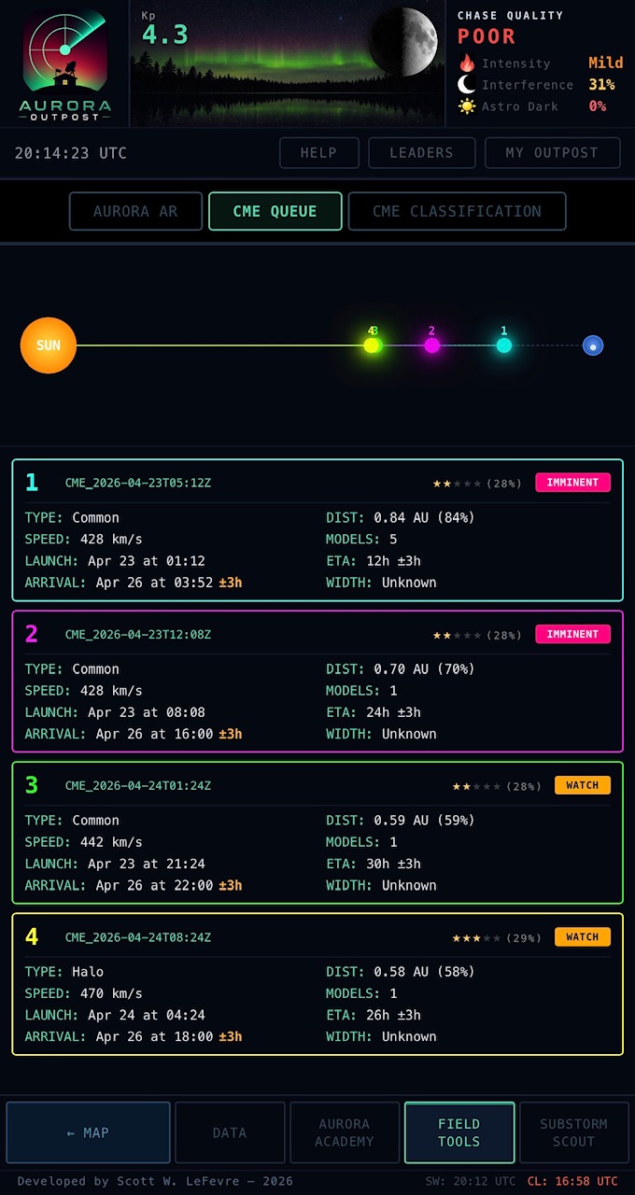Click ETA 30h ±3h on card 3
The height and width of the screenshot is (1195, 635).
[x=374, y=864]
